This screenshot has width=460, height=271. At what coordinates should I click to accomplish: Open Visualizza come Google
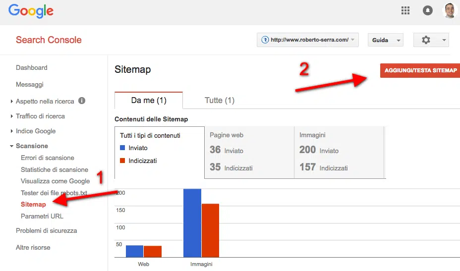(55, 181)
